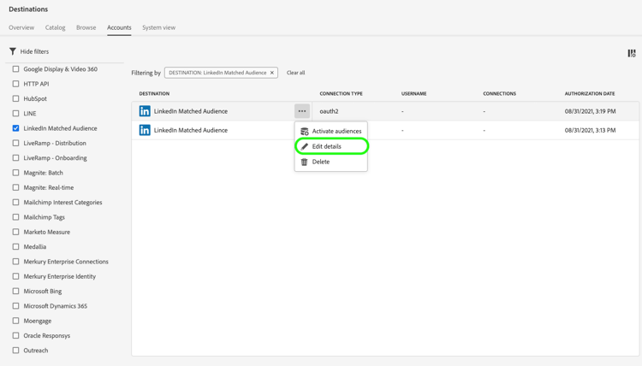Click the 08/31/2021, 3:13 PM date cell
Viewport: 642px width, 366px height.
click(x=590, y=130)
